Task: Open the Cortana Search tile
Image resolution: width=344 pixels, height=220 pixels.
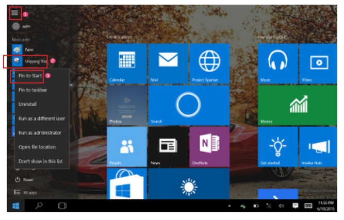Action: [189, 105]
